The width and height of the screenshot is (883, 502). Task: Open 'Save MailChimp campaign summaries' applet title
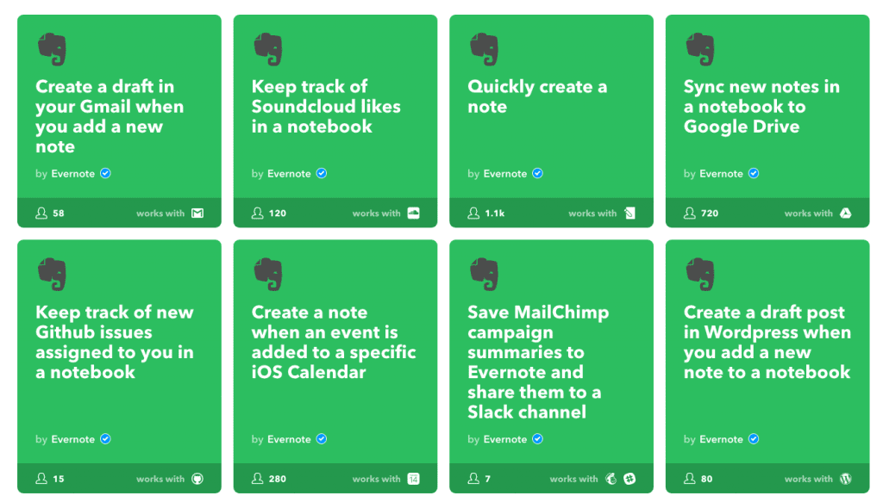pyautogui.click(x=538, y=362)
